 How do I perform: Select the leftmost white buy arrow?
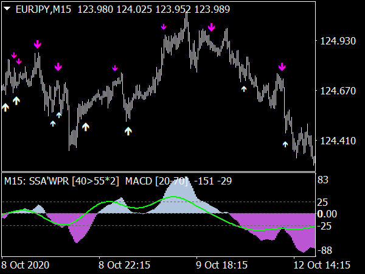5,107
